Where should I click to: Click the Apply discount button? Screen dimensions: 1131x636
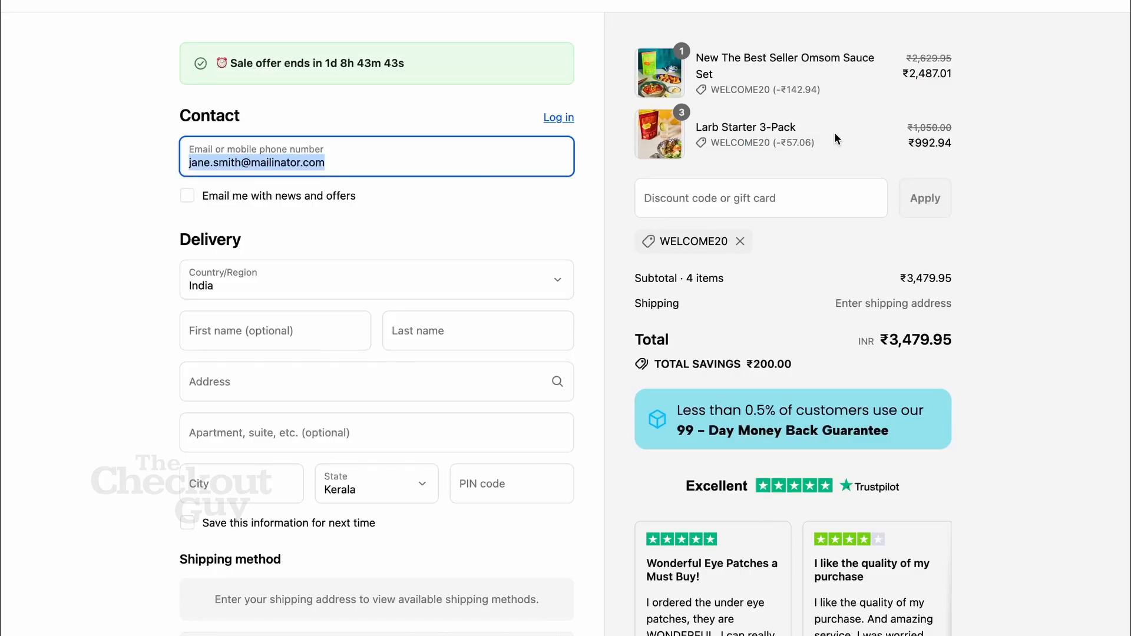[x=925, y=198]
